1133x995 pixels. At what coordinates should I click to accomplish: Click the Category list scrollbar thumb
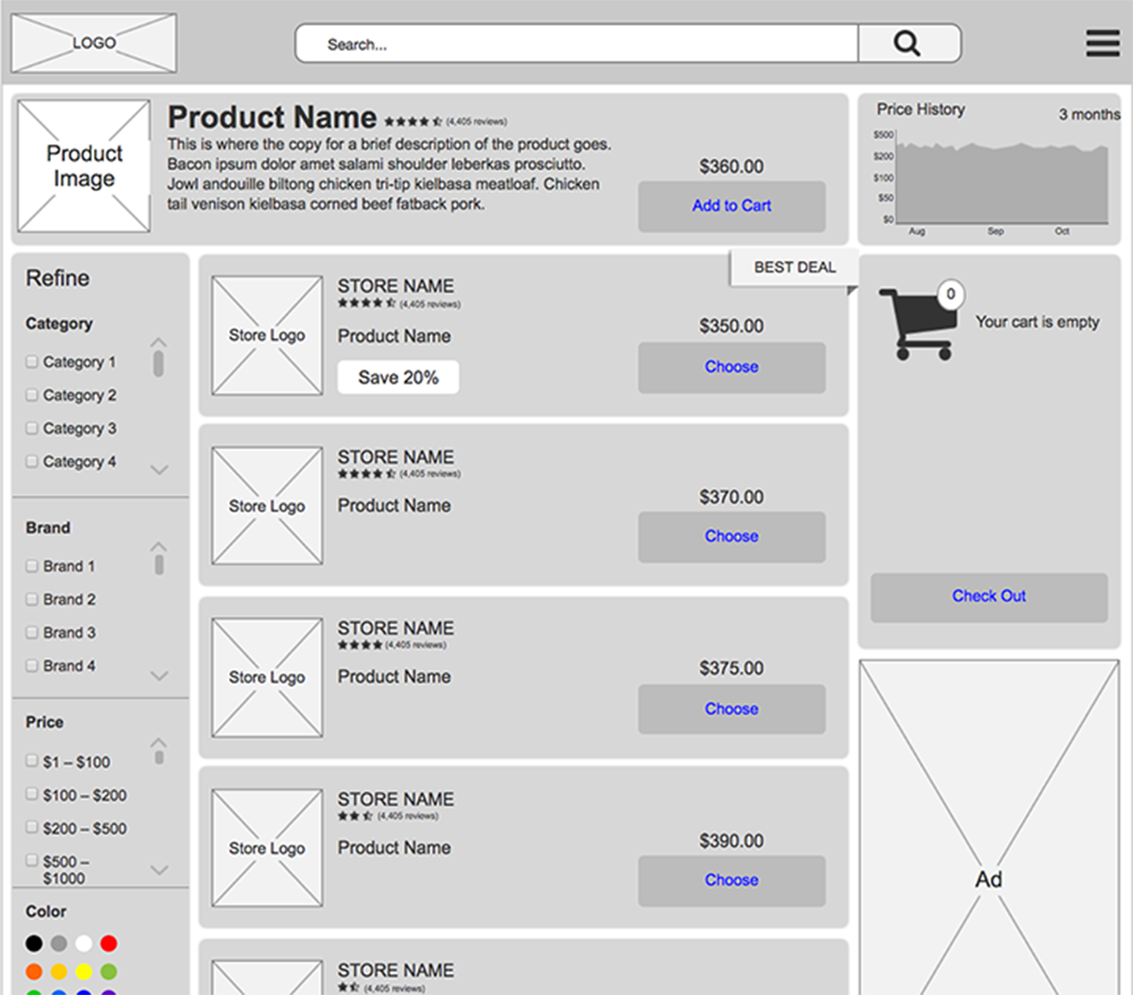[x=159, y=364]
